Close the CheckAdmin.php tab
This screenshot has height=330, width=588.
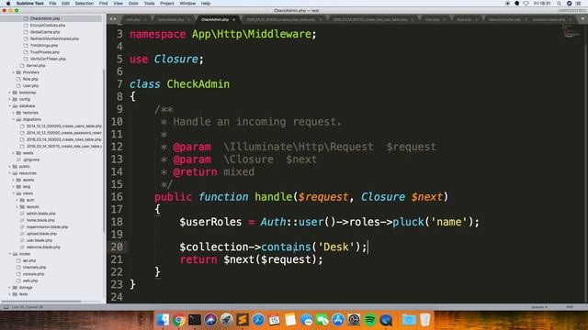point(233,19)
